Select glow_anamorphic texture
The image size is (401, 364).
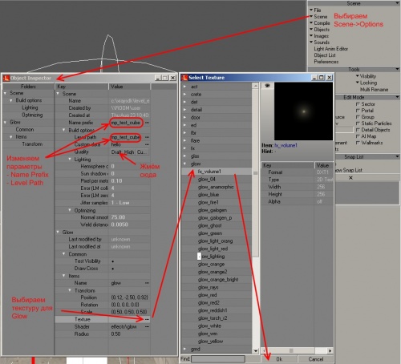pos(216,187)
